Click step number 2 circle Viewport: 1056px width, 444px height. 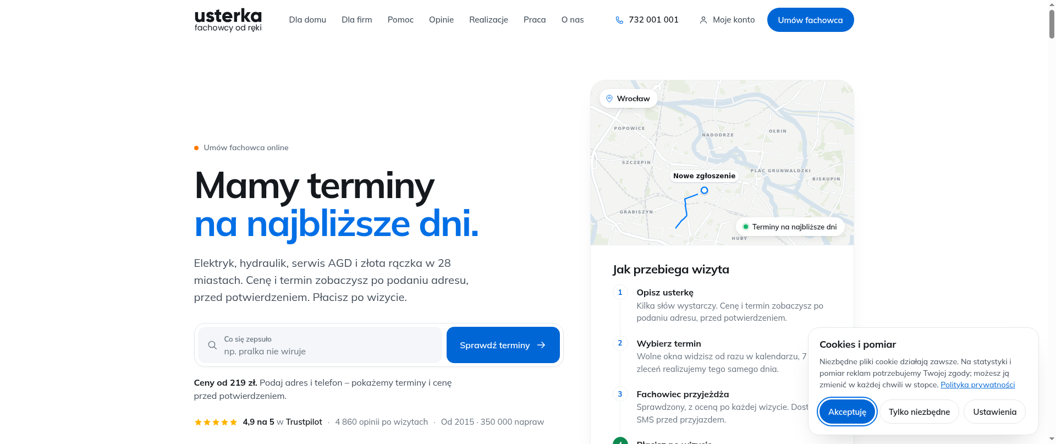(x=620, y=343)
